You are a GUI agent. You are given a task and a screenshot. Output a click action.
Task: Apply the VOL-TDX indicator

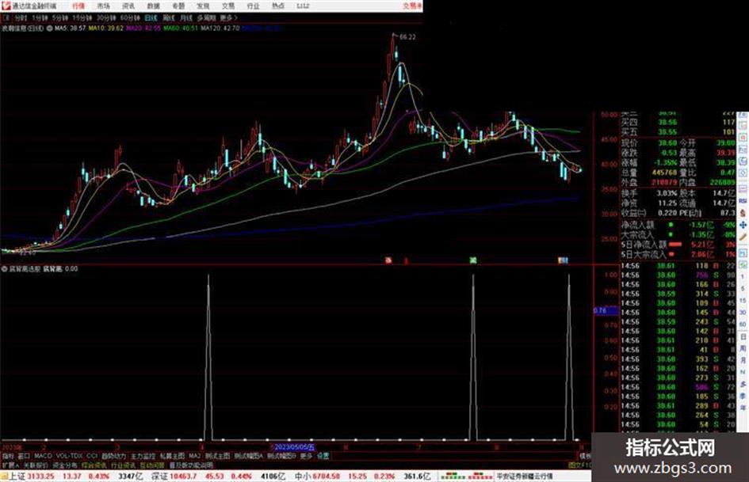point(69,456)
